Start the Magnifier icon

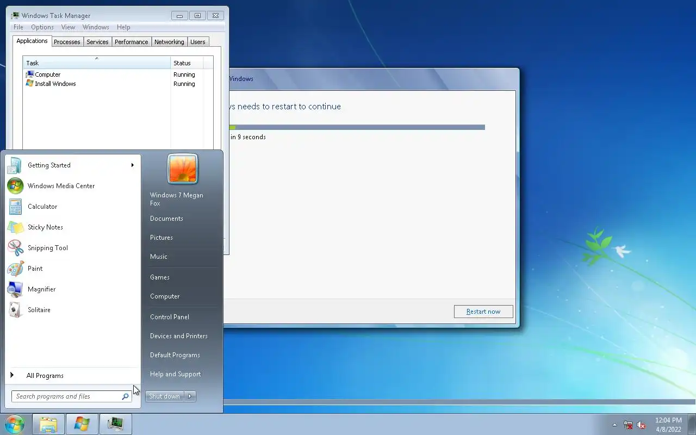click(15, 289)
